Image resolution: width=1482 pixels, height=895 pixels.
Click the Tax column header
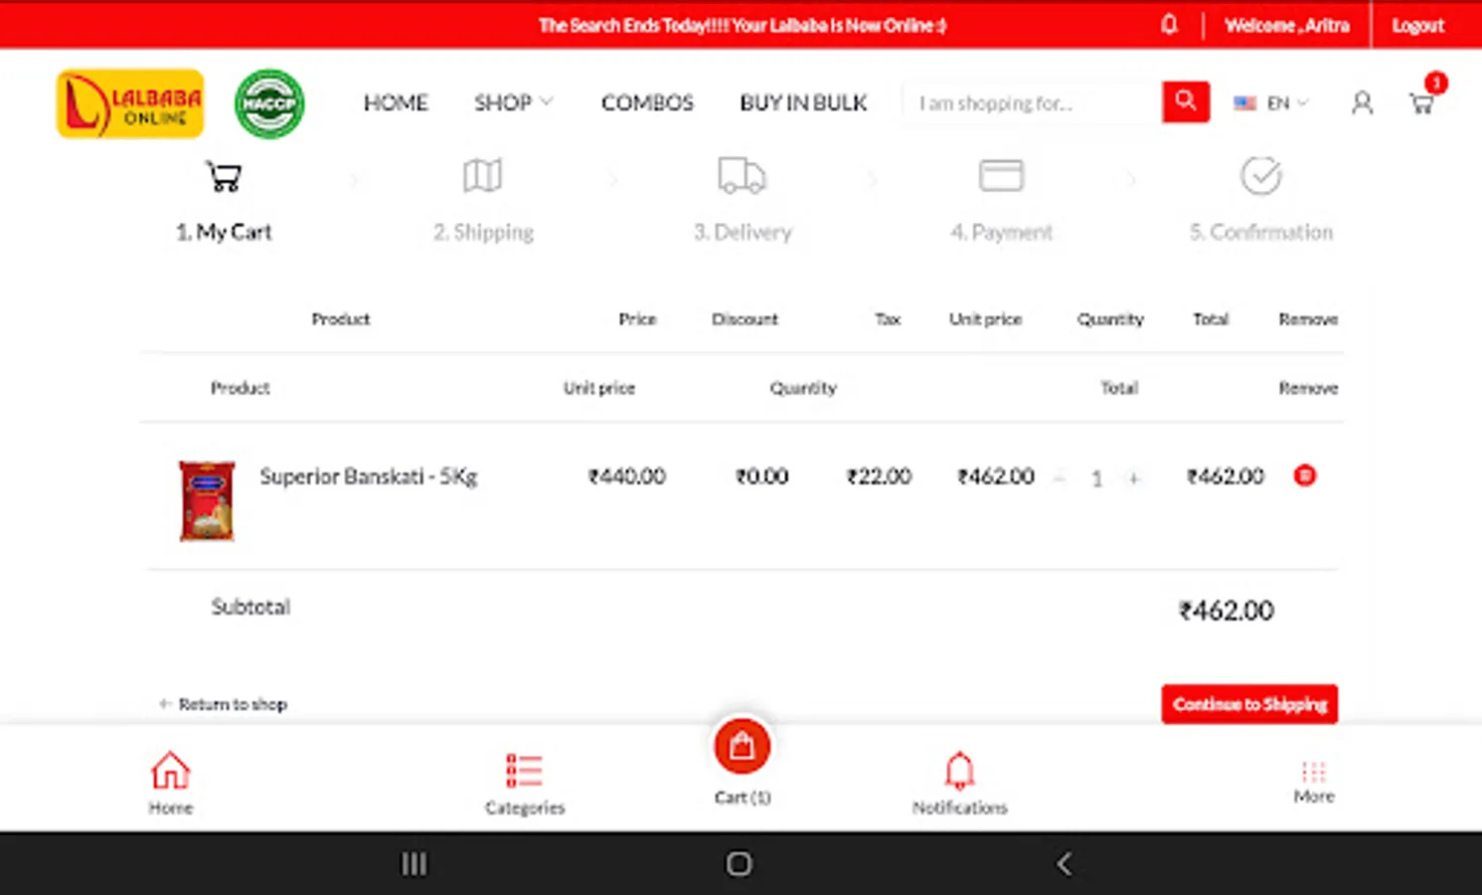pos(888,319)
